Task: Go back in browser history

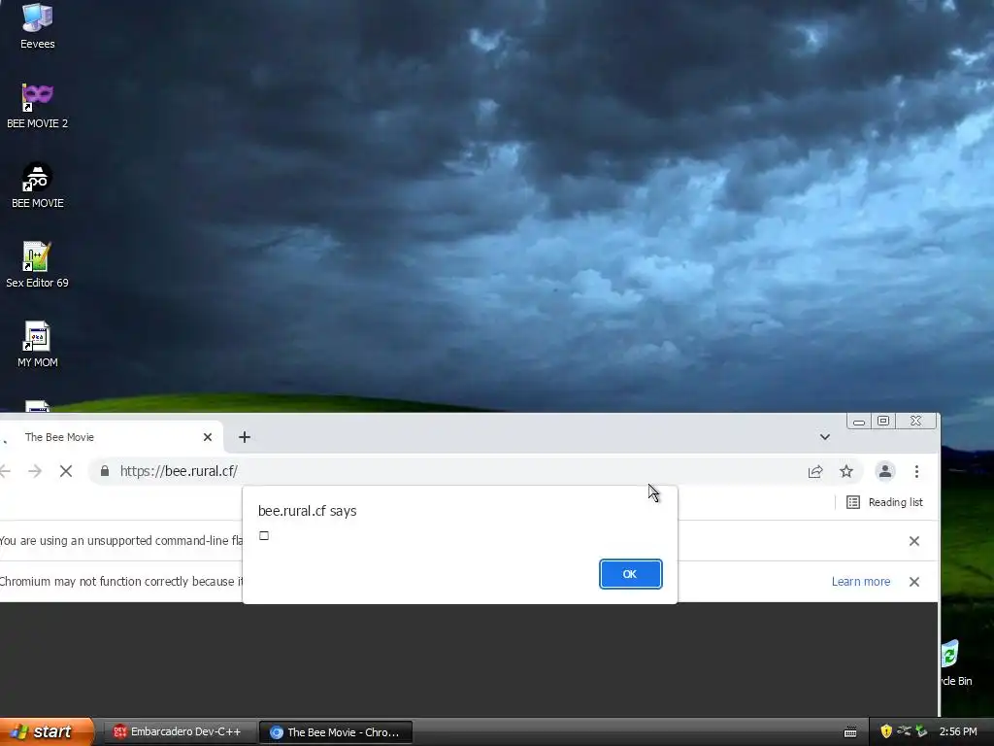Action: pos(5,471)
